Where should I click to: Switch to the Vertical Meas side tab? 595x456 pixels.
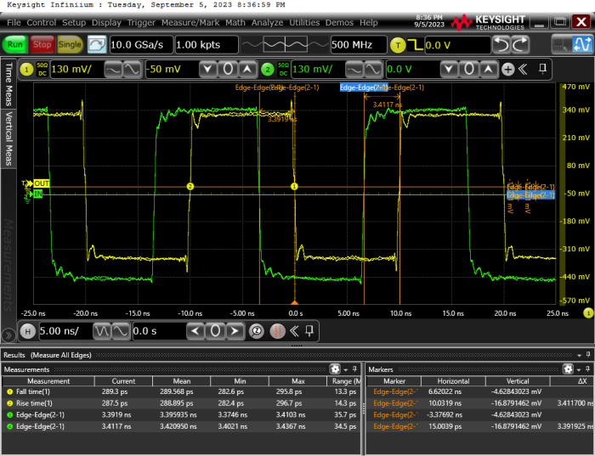tap(9, 140)
